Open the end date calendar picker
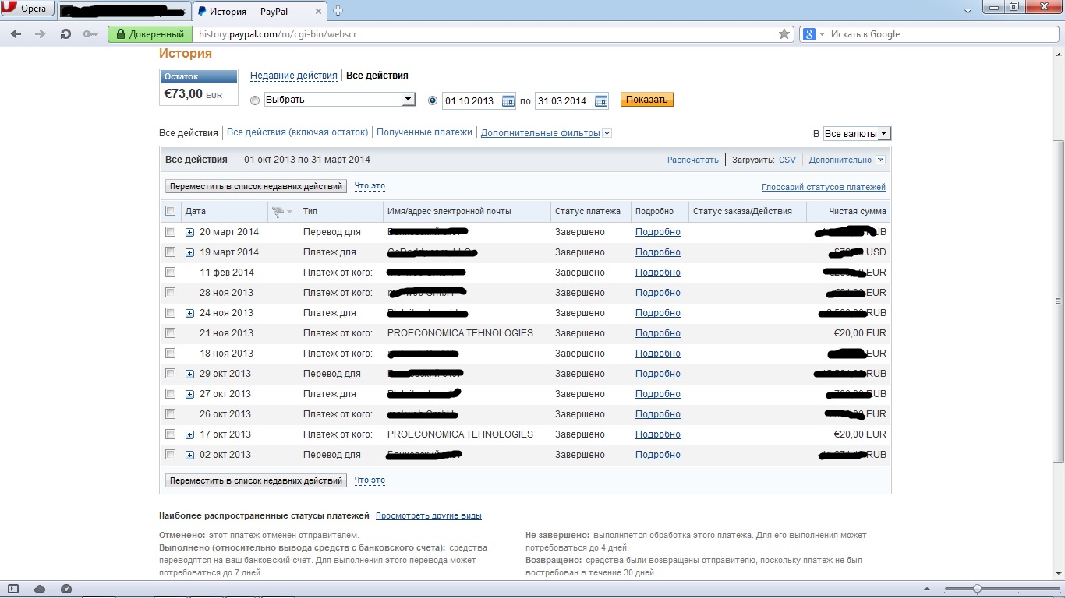This screenshot has width=1065, height=598. [600, 100]
